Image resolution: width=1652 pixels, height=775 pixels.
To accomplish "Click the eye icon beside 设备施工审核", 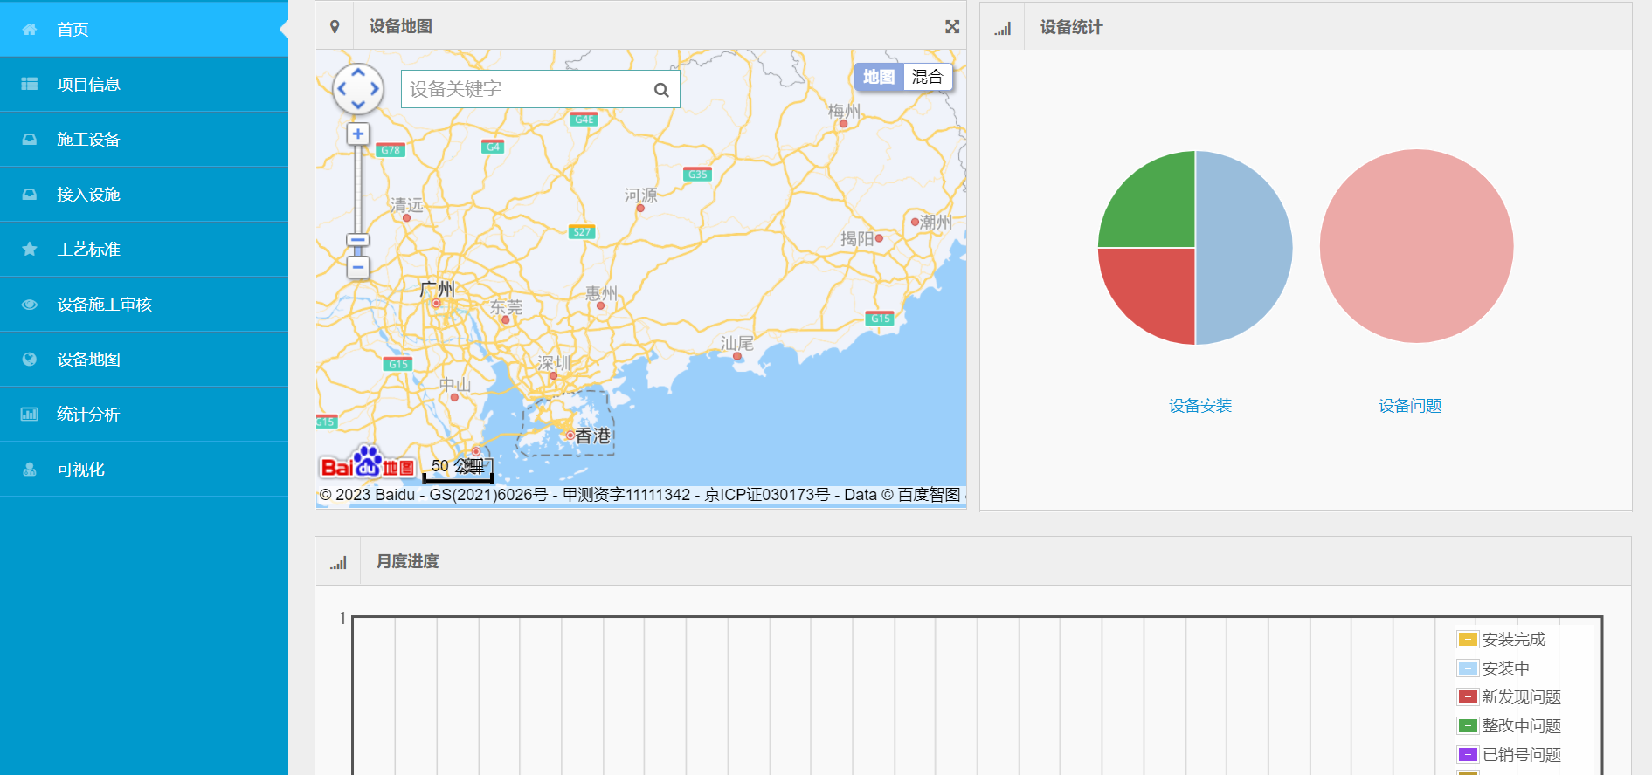I will [30, 304].
